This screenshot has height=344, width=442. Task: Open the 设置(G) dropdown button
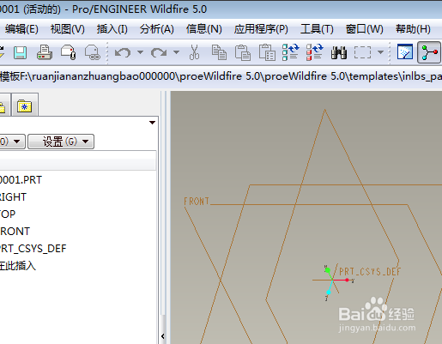pos(61,142)
